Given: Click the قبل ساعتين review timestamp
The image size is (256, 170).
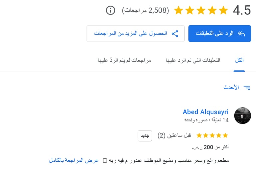Looking at the screenshot, I should coord(179,135).
